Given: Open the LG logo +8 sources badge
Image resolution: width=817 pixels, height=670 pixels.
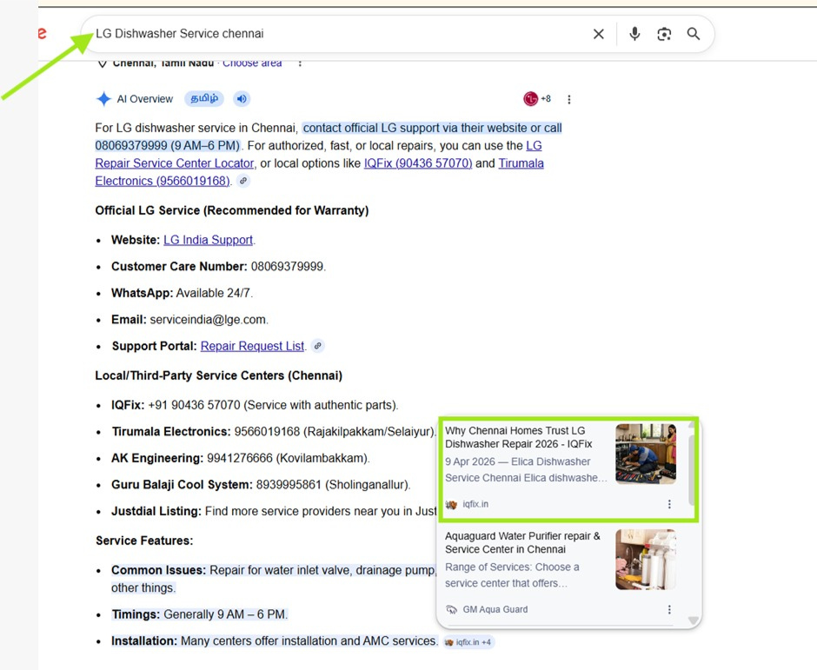Looking at the screenshot, I should (x=537, y=98).
